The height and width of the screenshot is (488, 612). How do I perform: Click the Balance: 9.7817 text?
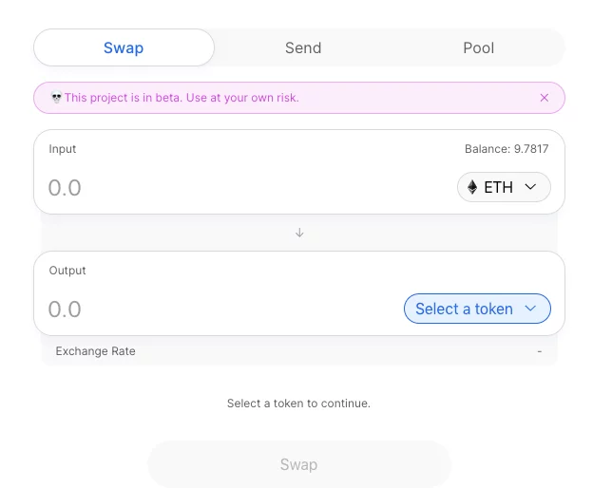point(507,149)
